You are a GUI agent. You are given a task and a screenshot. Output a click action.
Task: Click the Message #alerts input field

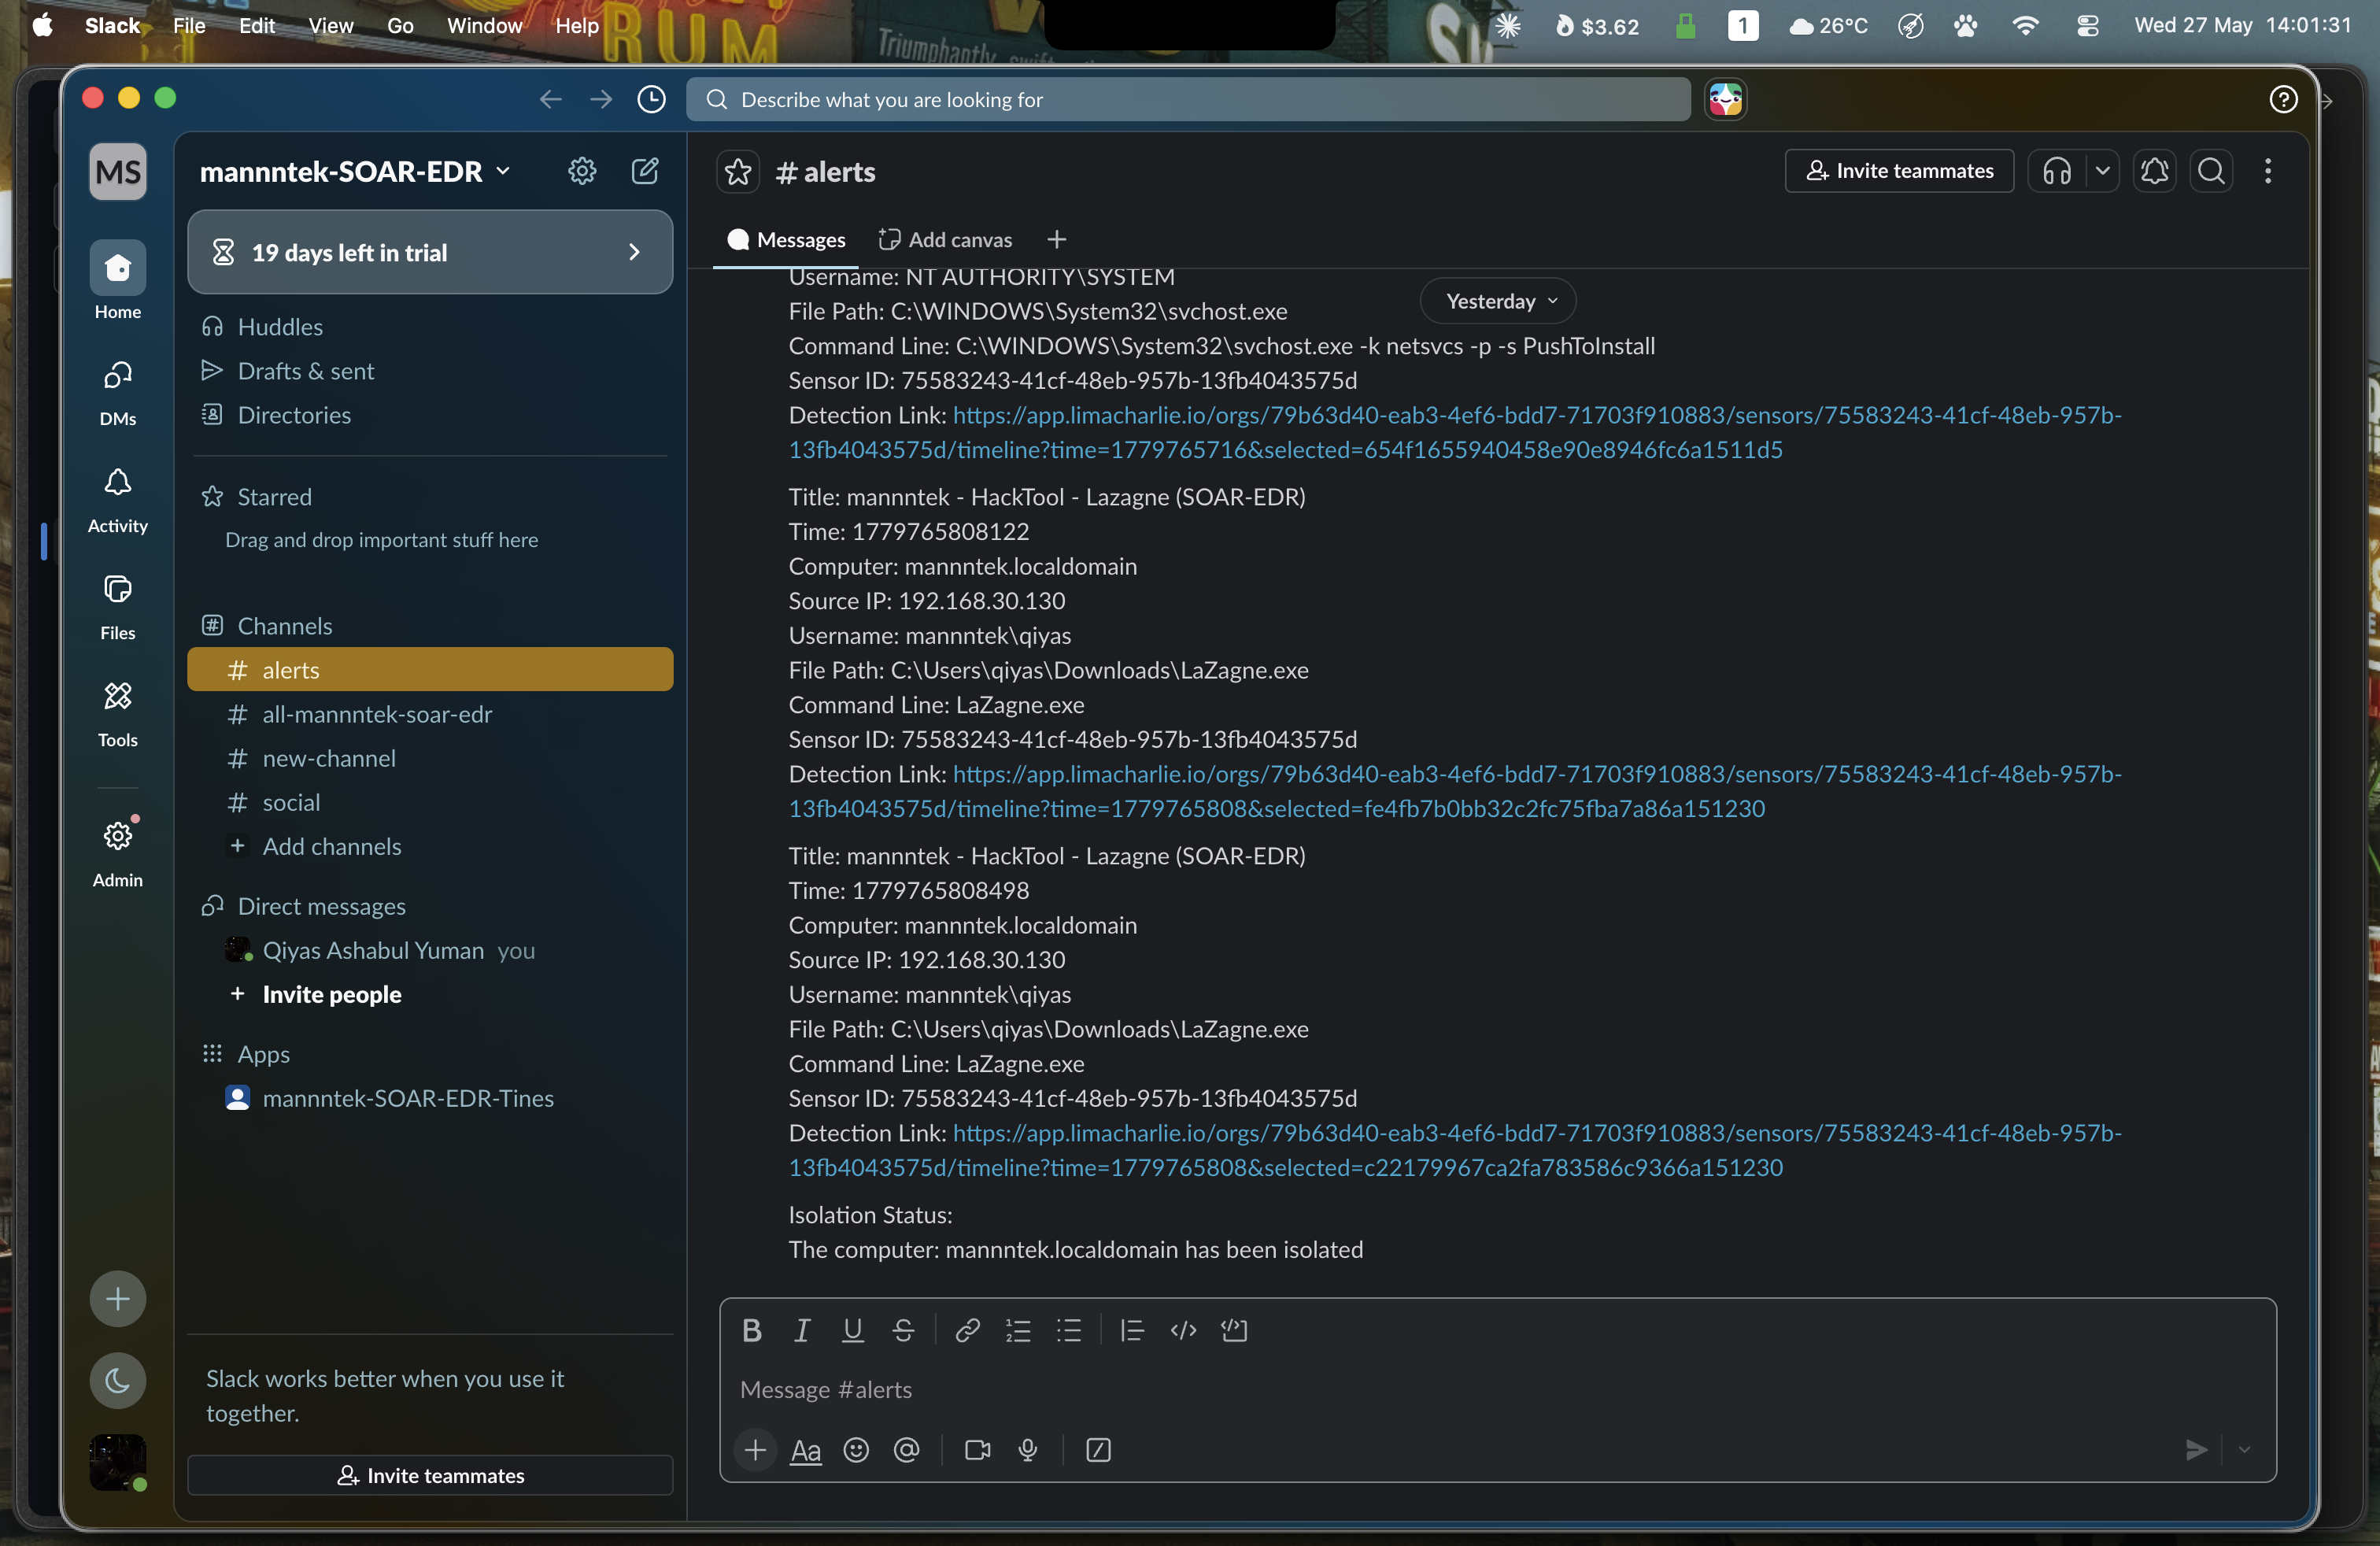1497,1389
